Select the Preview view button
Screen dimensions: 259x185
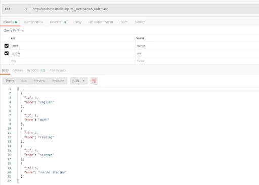point(39,81)
